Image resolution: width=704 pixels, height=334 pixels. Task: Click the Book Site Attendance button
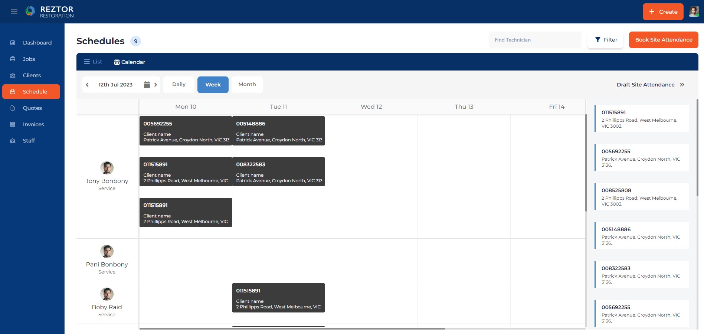click(x=663, y=40)
